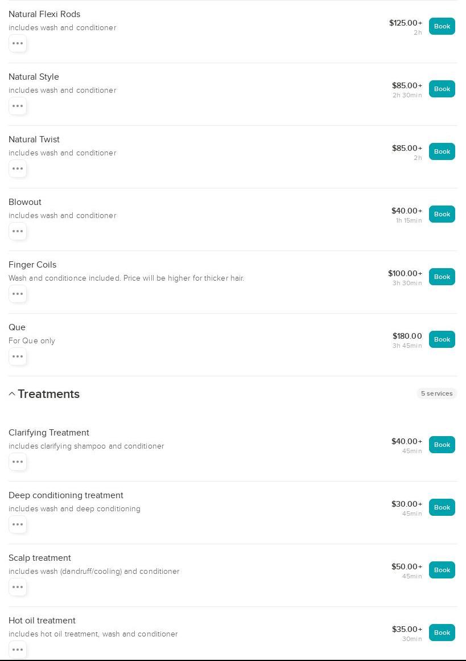Book the Natural Style service
Image resolution: width=466 pixels, height=661 pixels.
coord(442,89)
